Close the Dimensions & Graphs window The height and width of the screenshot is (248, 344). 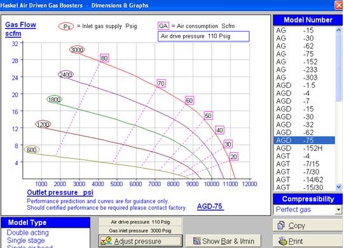pyautogui.click(x=339, y=5)
